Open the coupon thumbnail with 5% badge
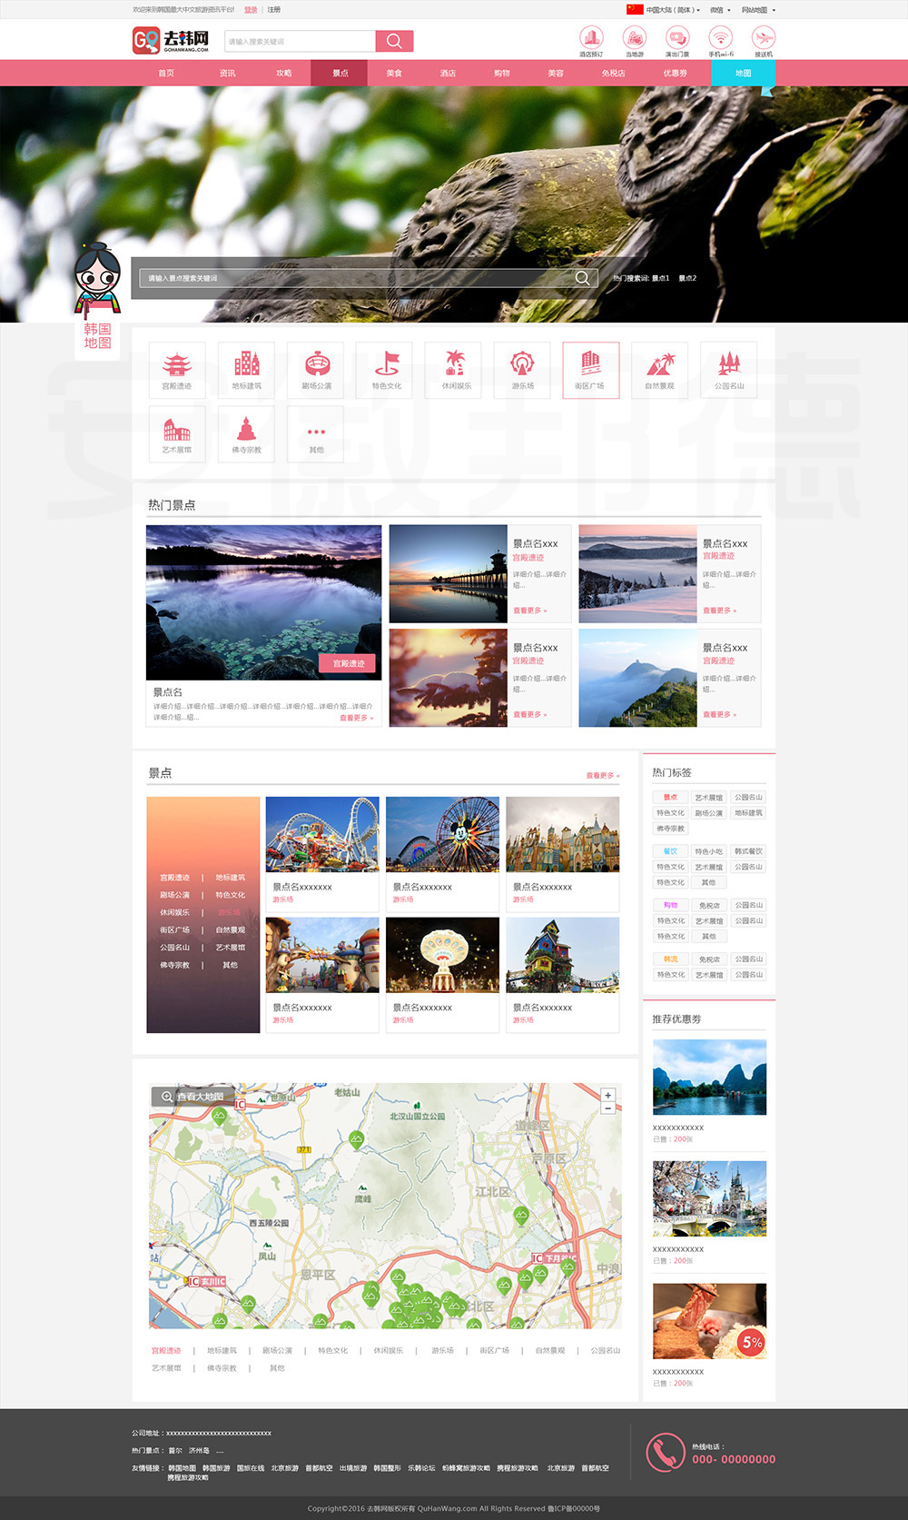This screenshot has height=1520, width=908. (x=709, y=1321)
